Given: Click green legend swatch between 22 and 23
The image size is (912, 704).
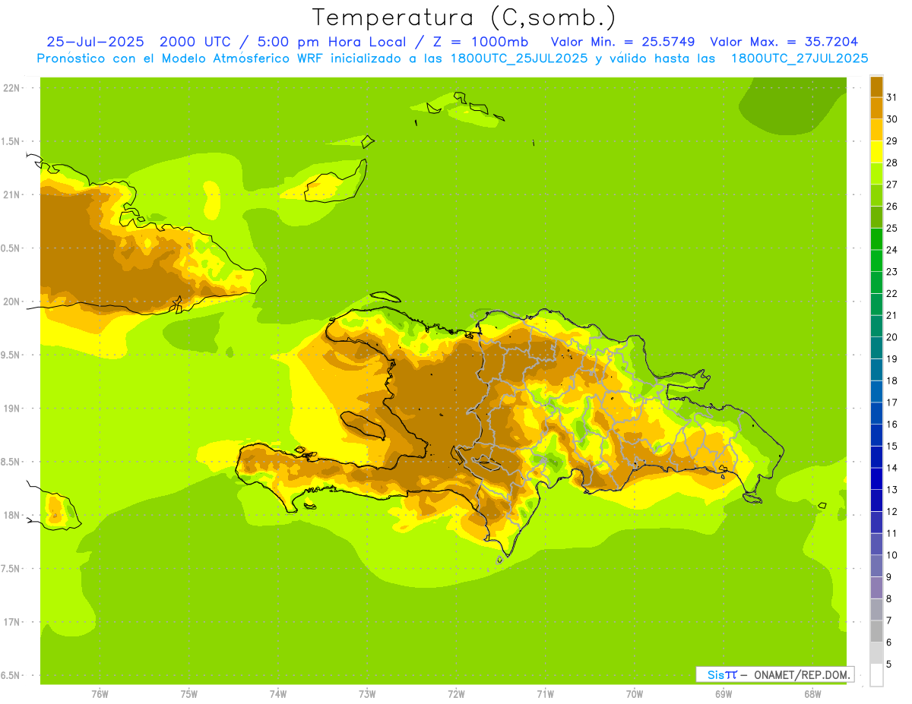Looking at the screenshot, I should 876,283.
